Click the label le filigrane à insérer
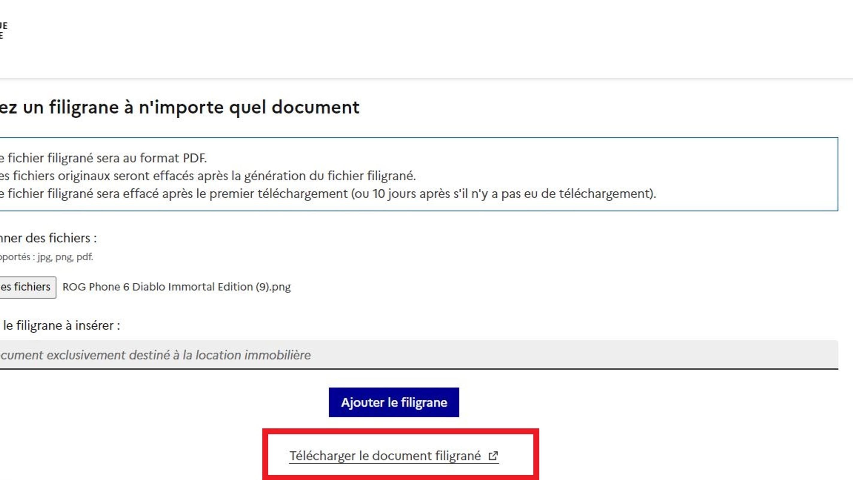853x480 pixels. click(60, 325)
